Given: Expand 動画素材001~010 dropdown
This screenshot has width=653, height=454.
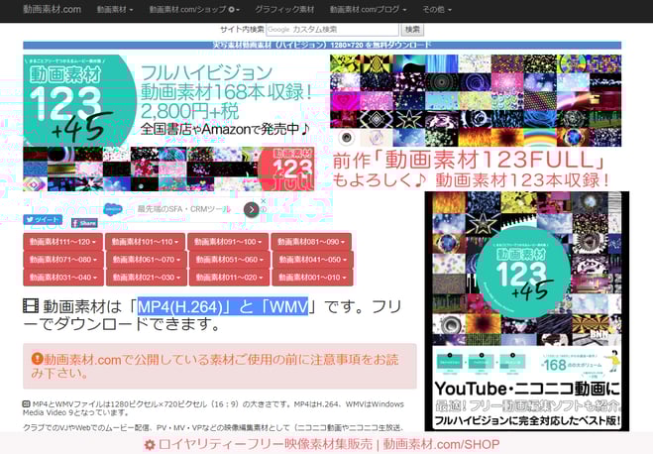Looking at the screenshot, I should (x=312, y=278).
